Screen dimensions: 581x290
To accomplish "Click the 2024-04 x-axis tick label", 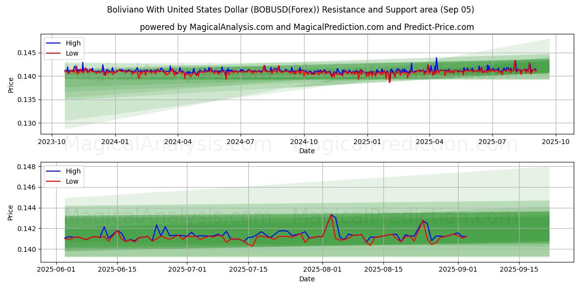I will point(178,142).
